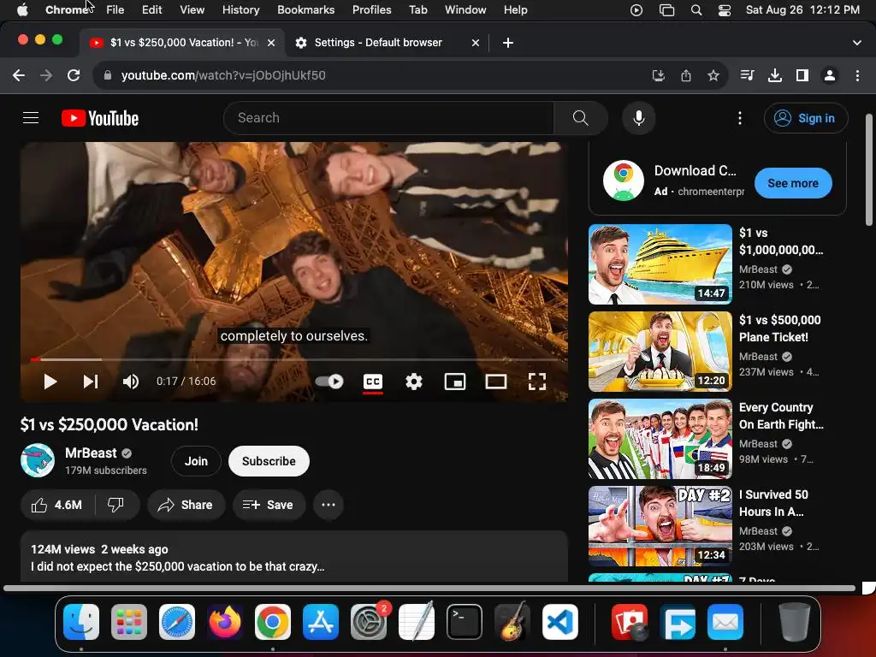Click the magnifier search button
876x657 pixels.
[x=581, y=118]
